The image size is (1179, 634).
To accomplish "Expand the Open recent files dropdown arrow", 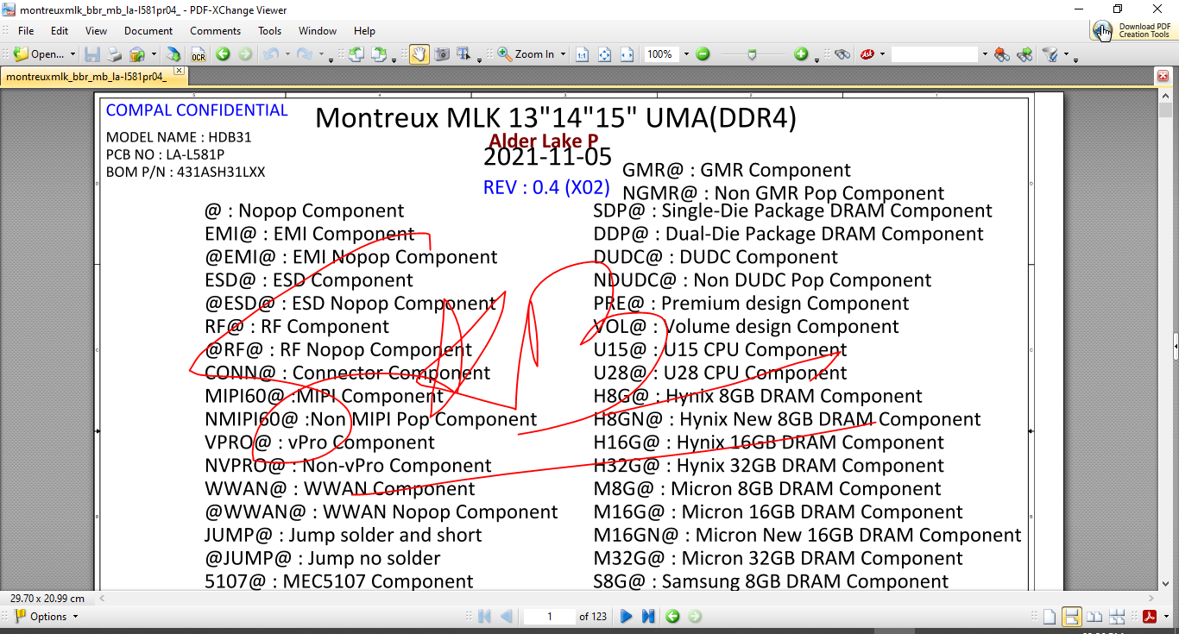I will [73, 54].
